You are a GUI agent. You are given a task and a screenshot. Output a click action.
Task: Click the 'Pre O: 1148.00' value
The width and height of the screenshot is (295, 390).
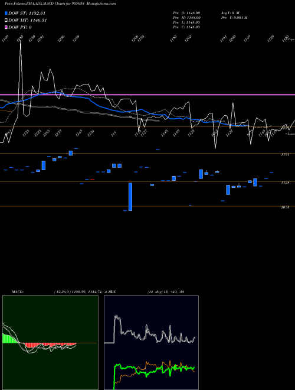tap(186, 12)
